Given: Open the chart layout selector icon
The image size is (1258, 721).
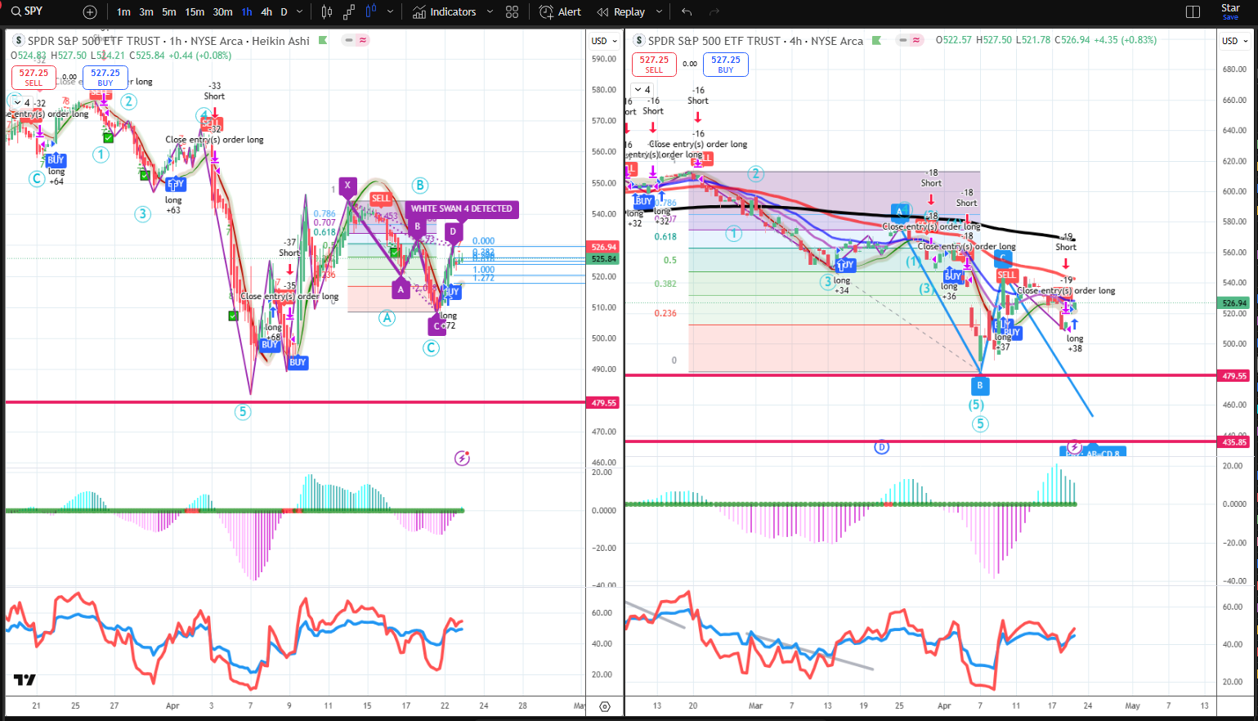Looking at the screenshot, I should click(x=1193, y=12).
